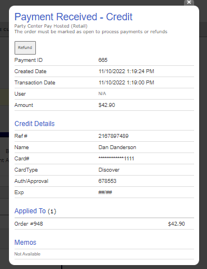
Task: Click the Payment Received - Credit title
Action: click(73, 17)
